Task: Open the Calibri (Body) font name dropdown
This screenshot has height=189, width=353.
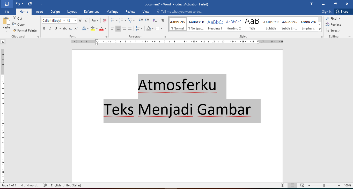Action: pos(64,21)
